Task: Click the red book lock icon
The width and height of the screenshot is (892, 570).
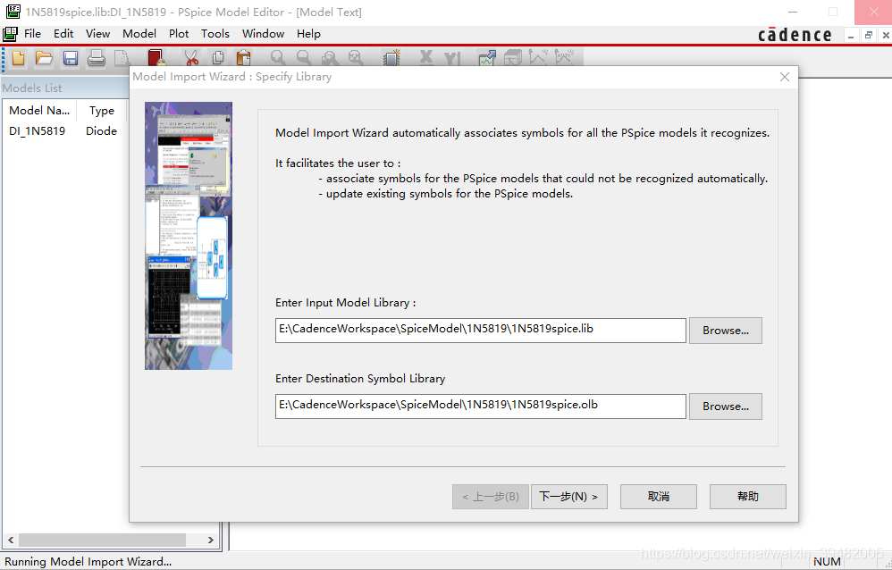Action: [156, 58]
